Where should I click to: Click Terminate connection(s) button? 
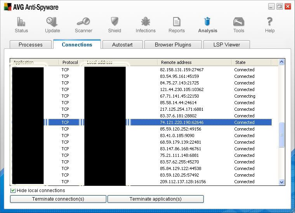(58, 199)
